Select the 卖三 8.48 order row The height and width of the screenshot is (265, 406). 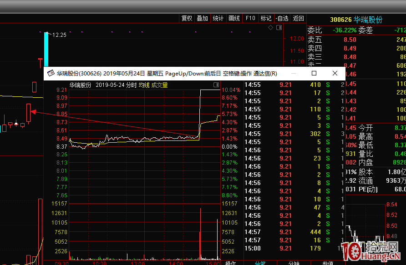(356, 57)
